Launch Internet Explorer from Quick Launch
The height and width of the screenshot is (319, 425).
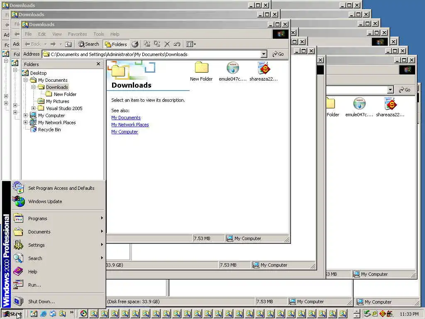[43, 314]
